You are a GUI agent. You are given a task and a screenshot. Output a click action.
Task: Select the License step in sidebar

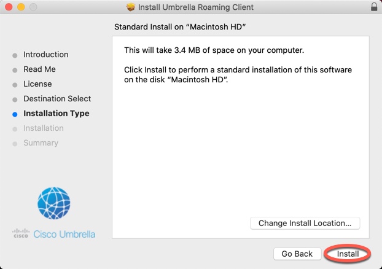click(x=37, y=84)
